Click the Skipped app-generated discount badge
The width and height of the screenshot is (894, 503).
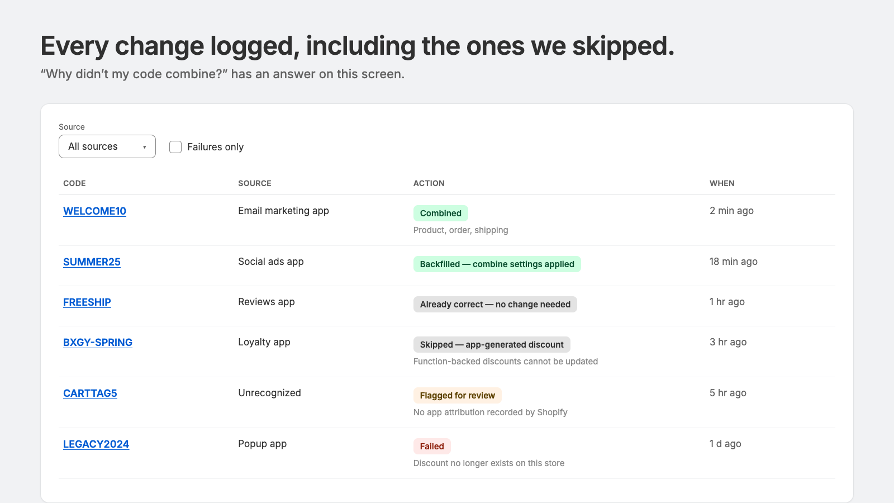[x=492, y=345]
